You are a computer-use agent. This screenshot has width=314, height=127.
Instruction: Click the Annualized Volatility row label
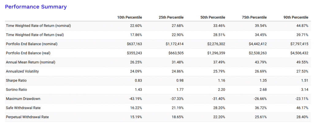pos(22,71)
